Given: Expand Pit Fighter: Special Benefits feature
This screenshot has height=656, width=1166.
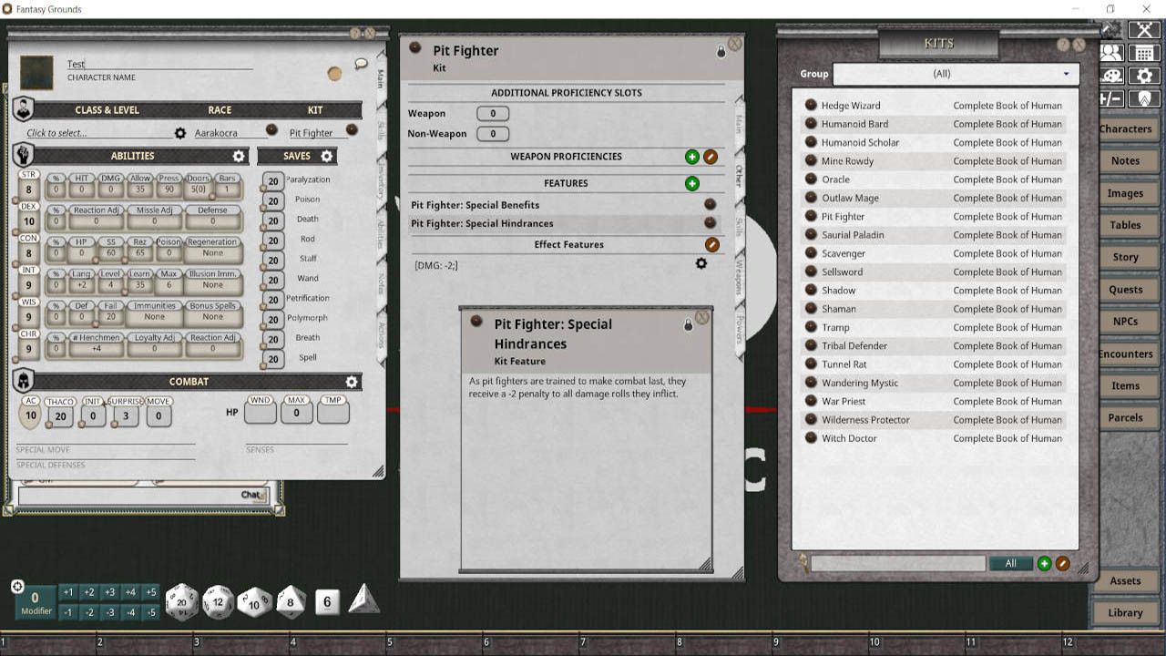Looking at the screenshot, I should [710, 205].
